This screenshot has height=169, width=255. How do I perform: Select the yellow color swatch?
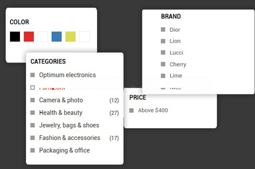tap(70, 37)
